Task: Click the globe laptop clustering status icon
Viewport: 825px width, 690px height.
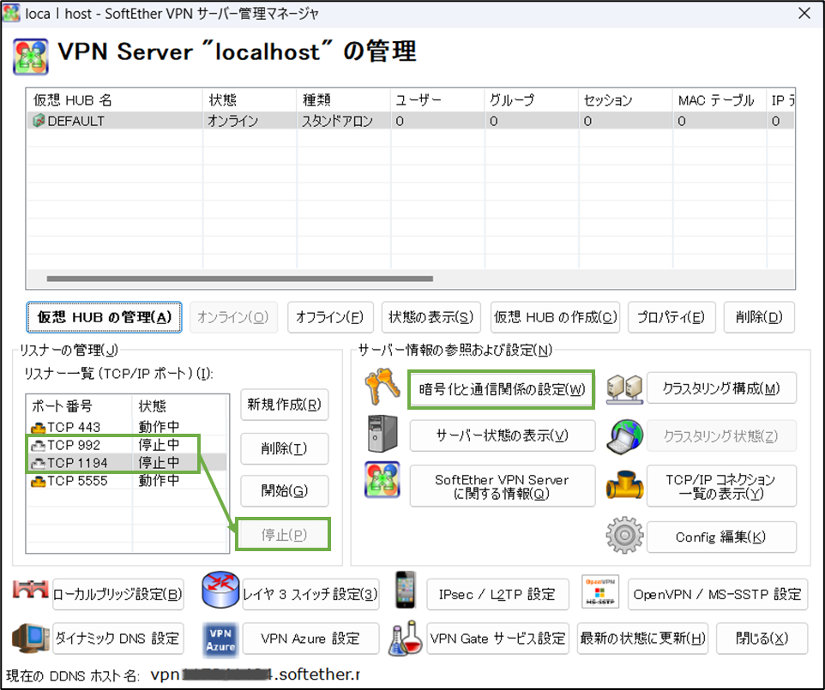Action: (624, 436)
